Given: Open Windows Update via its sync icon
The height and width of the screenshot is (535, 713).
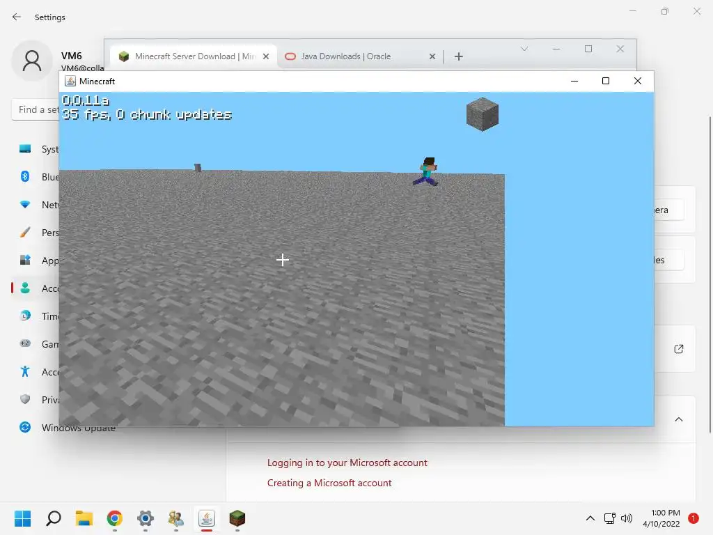Looking at the screenshot, I should tap(25, 427).
